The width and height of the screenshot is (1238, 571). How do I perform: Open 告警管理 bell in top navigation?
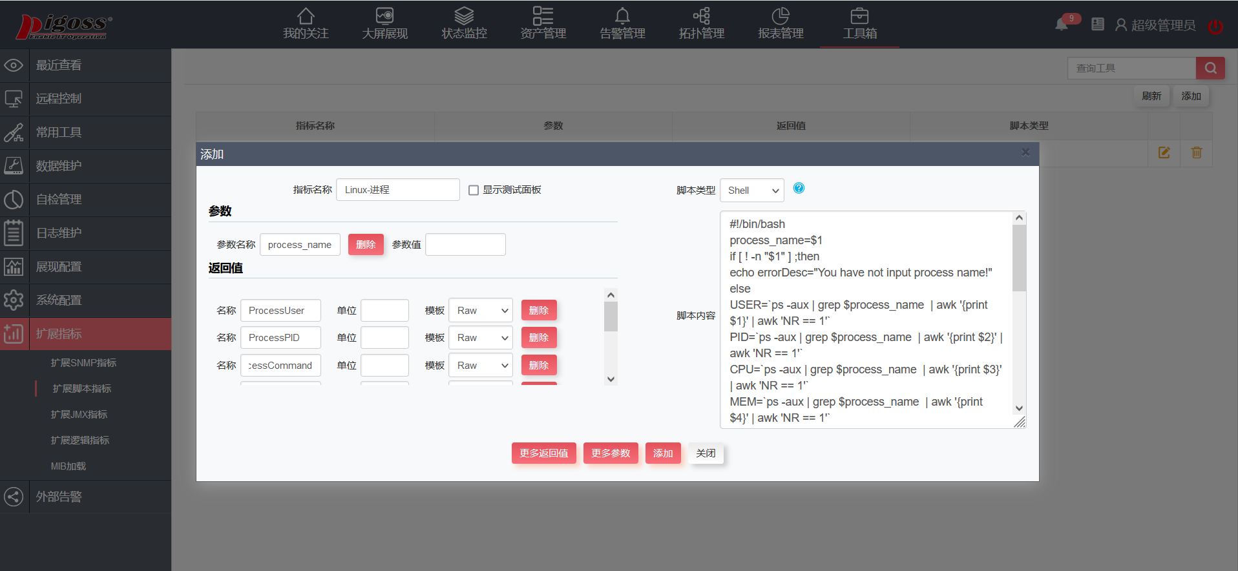pos(622,24)
